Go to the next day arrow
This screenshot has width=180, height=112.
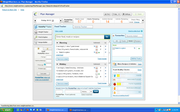(x=61, y=20)
